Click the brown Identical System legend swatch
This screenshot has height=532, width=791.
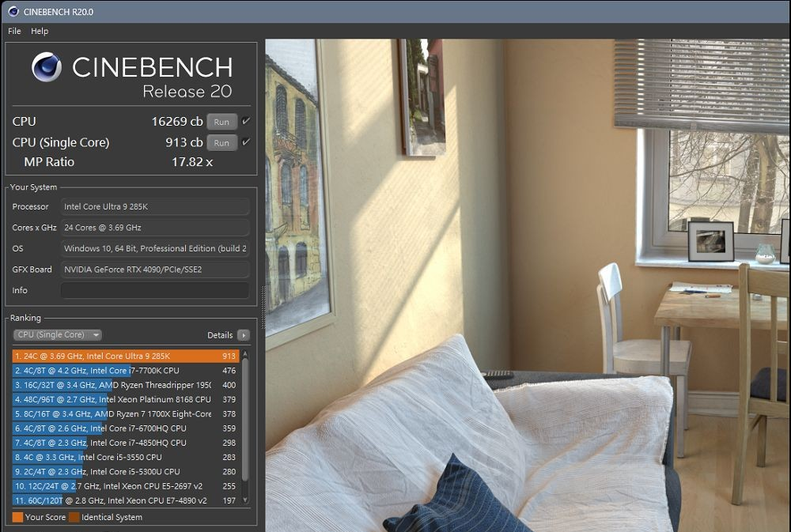74,518
